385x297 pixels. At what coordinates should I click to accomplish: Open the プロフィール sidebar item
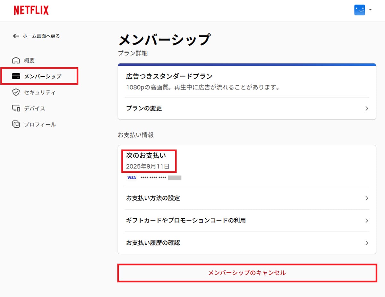[40, 125]
